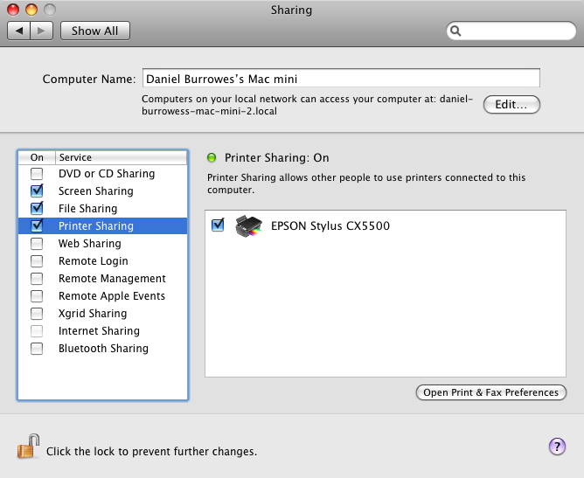Turn on the Web Sharing checkbox

tap(37, 244)
